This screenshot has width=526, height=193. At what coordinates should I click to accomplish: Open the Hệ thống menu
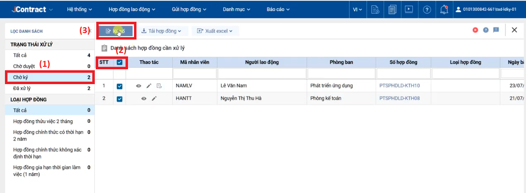[x=80, y=9]
